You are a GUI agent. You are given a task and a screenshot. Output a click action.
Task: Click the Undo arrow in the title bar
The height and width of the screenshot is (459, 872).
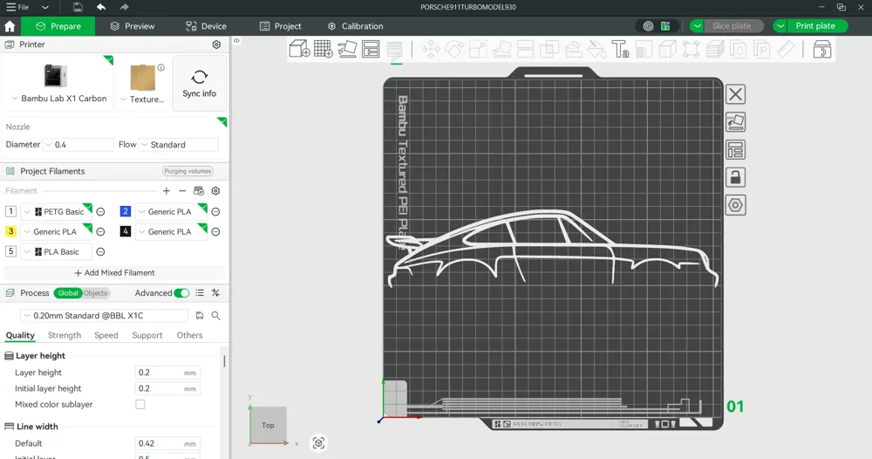point(101,7)
